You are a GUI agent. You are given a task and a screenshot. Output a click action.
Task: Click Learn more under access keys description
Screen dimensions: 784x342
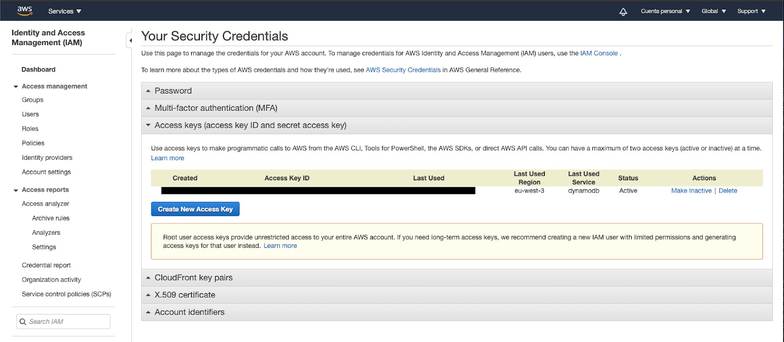[x=168, y=158]
